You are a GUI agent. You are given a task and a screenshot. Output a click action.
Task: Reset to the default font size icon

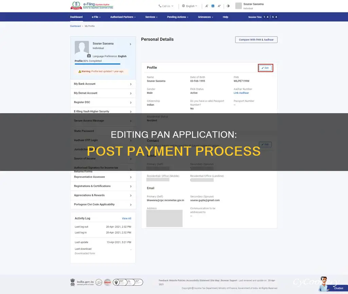click(x=213, y=6)
